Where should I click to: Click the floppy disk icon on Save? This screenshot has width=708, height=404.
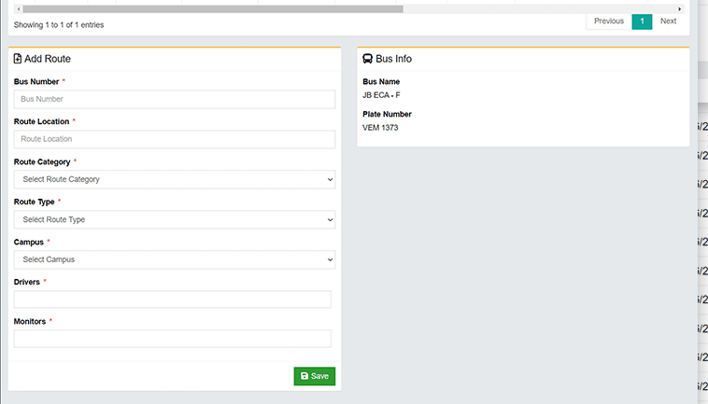pyautogui.click(x=304, y=376)
